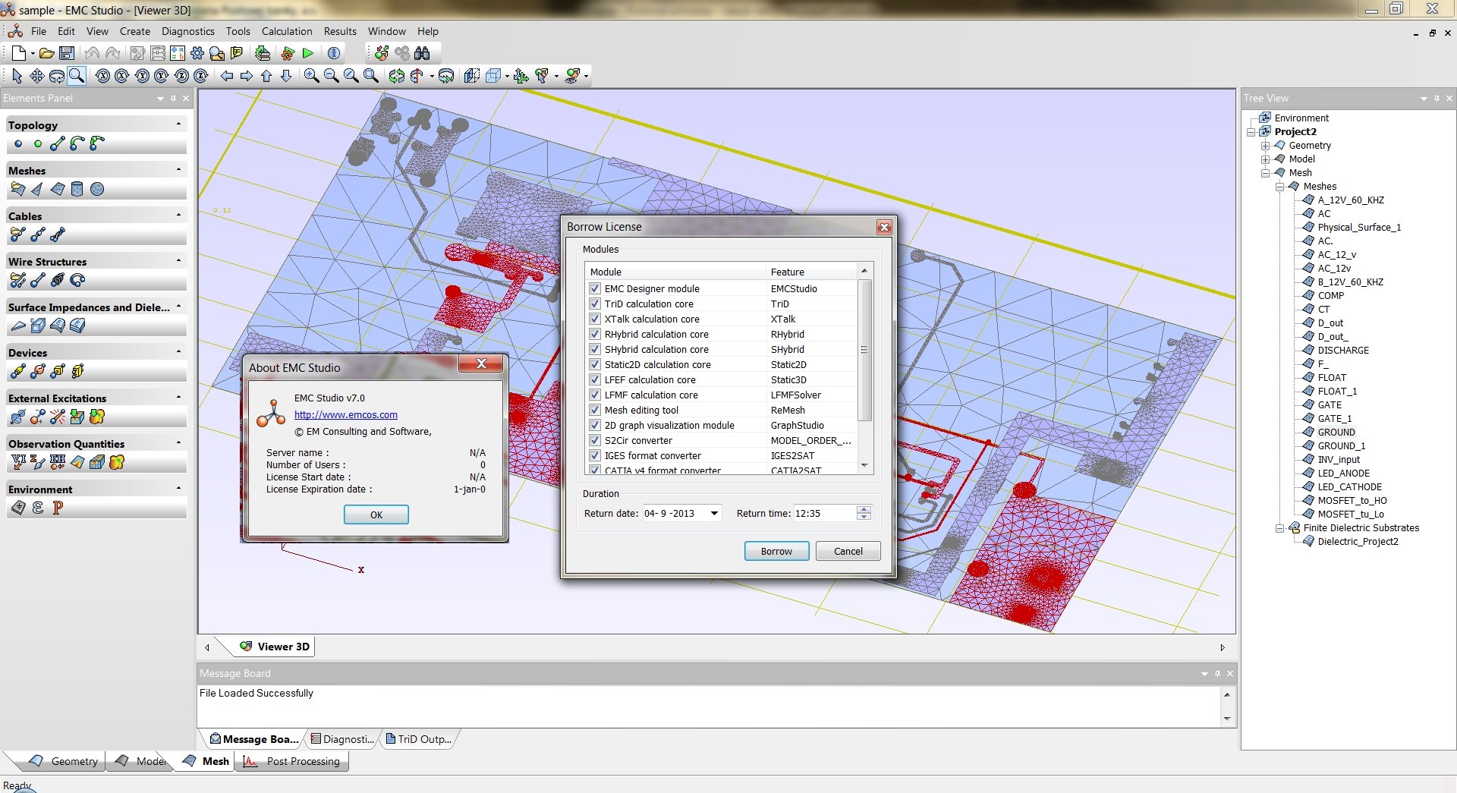Click the binoculars find icon

pos(422,53)
